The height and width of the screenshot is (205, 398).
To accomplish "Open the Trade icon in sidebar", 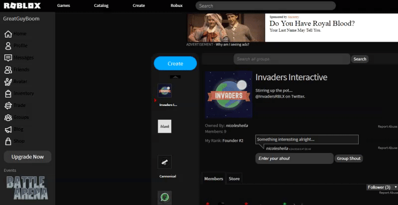I will coord(8,105).
